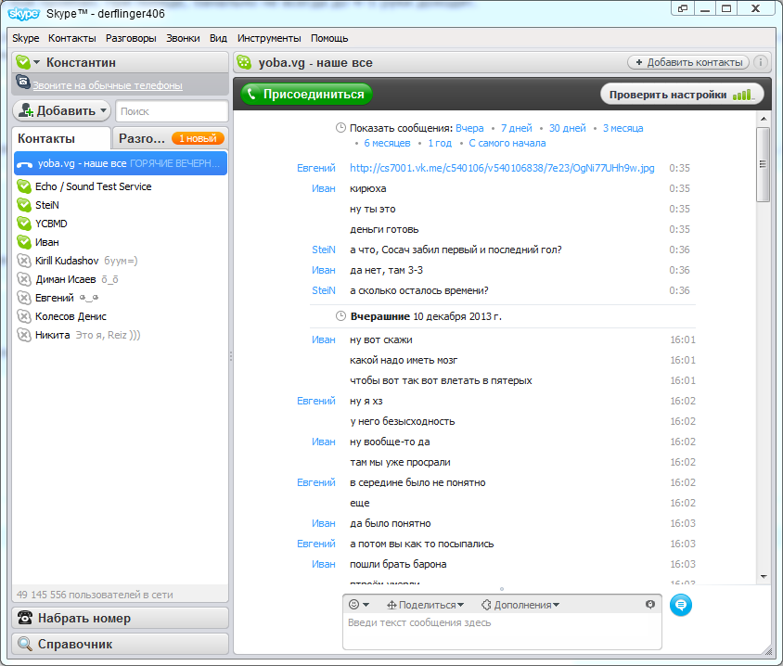This screenshot has height=666, width=783.
Task: Click the online status icon of SteiN contact
Action: [x=24, y=205]
